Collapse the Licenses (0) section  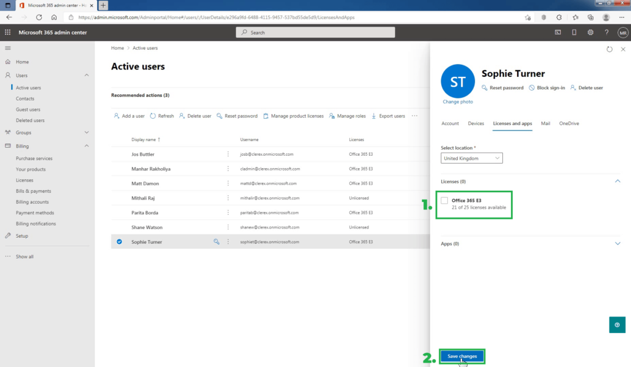point(617,181)
